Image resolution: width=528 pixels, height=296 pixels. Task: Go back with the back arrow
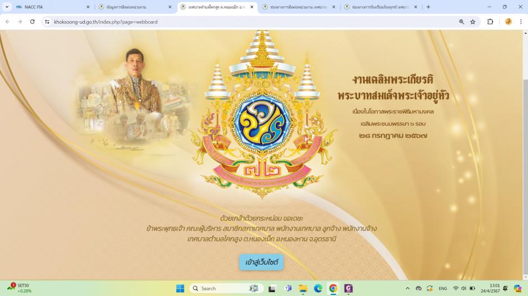tap(7, 22)
